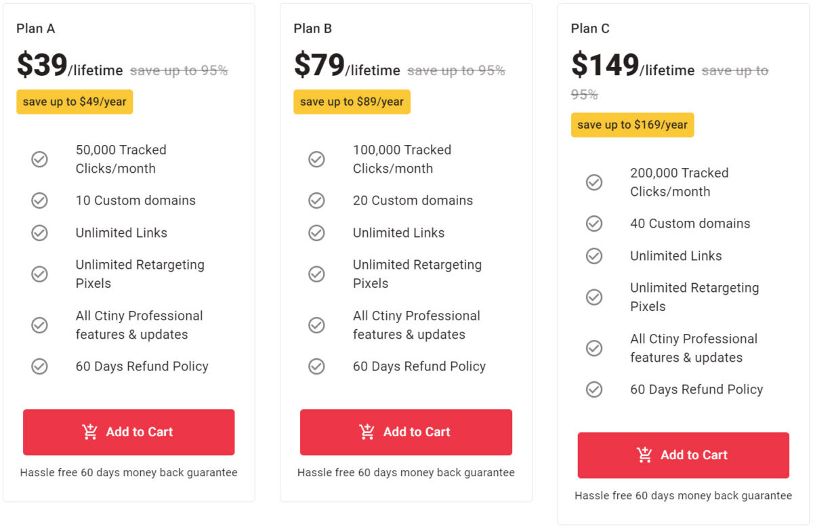Viewport: 813px width, 529px height.
Task: Select the checkmark beside 40 Custom domains
Action: [x=594, y=224]
